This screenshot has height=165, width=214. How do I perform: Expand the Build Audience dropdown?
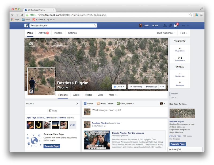[166, 33]
